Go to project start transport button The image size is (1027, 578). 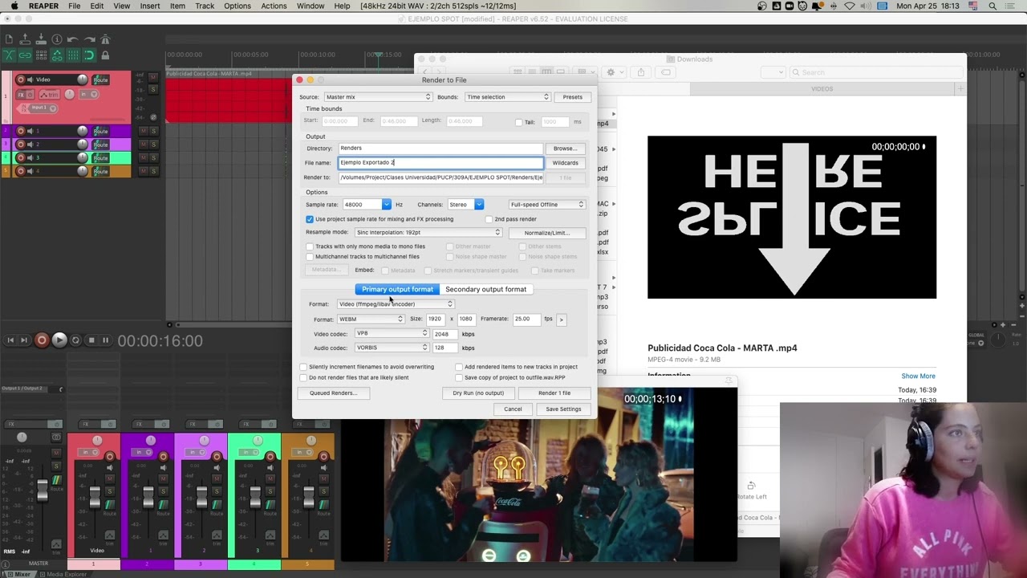(10, 340)
